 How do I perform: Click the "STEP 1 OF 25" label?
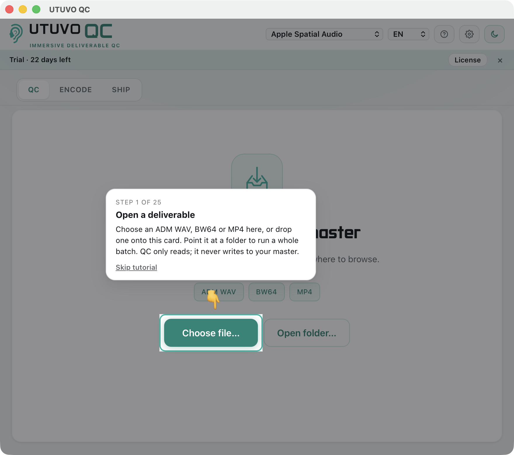coord(138,202)
